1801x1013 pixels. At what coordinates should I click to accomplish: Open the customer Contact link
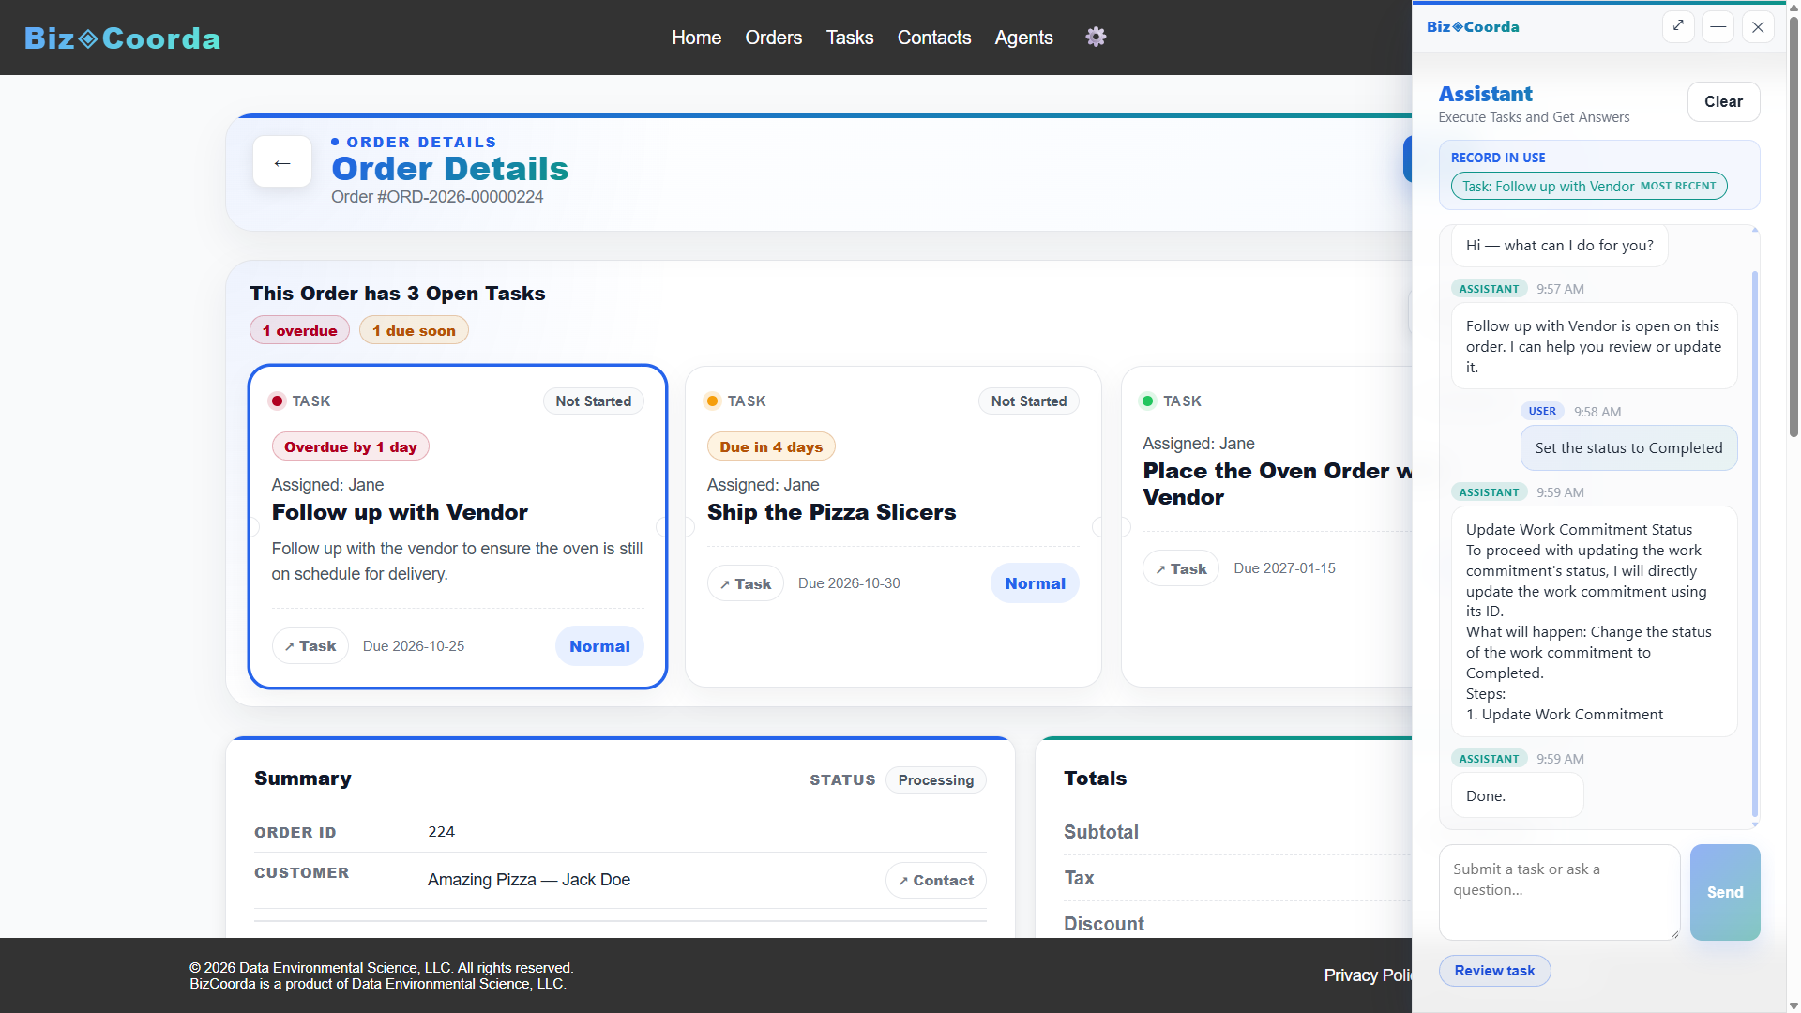[x=936, y=880]
